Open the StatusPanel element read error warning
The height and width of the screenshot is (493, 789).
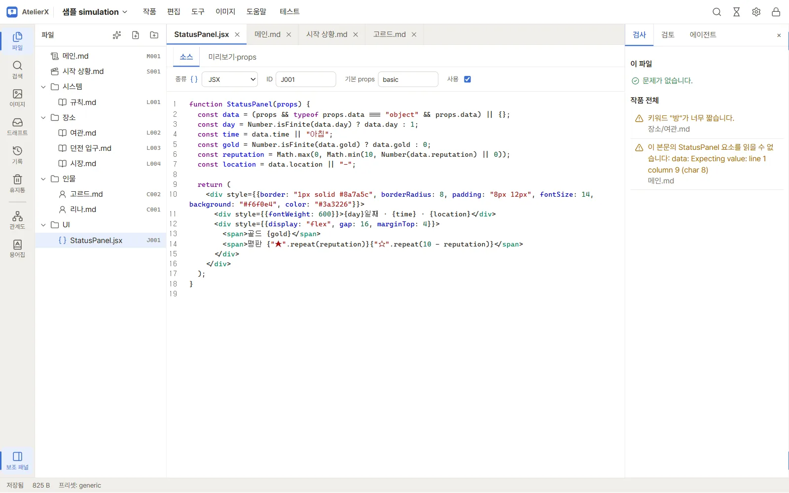pos(707,164)
